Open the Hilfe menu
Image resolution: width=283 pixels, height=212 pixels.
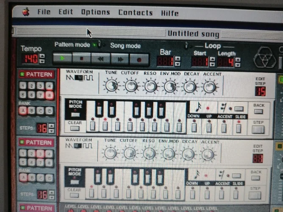(169, 13)
